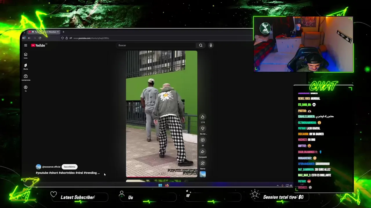
Task: Click the taskbar microphone tray icon
Action: coord(282,185)
